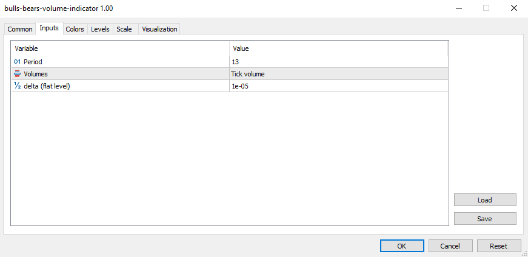The image size is (528, 257).
Task: Maximize the indicator properties window
Action: (x=486, y=8)
